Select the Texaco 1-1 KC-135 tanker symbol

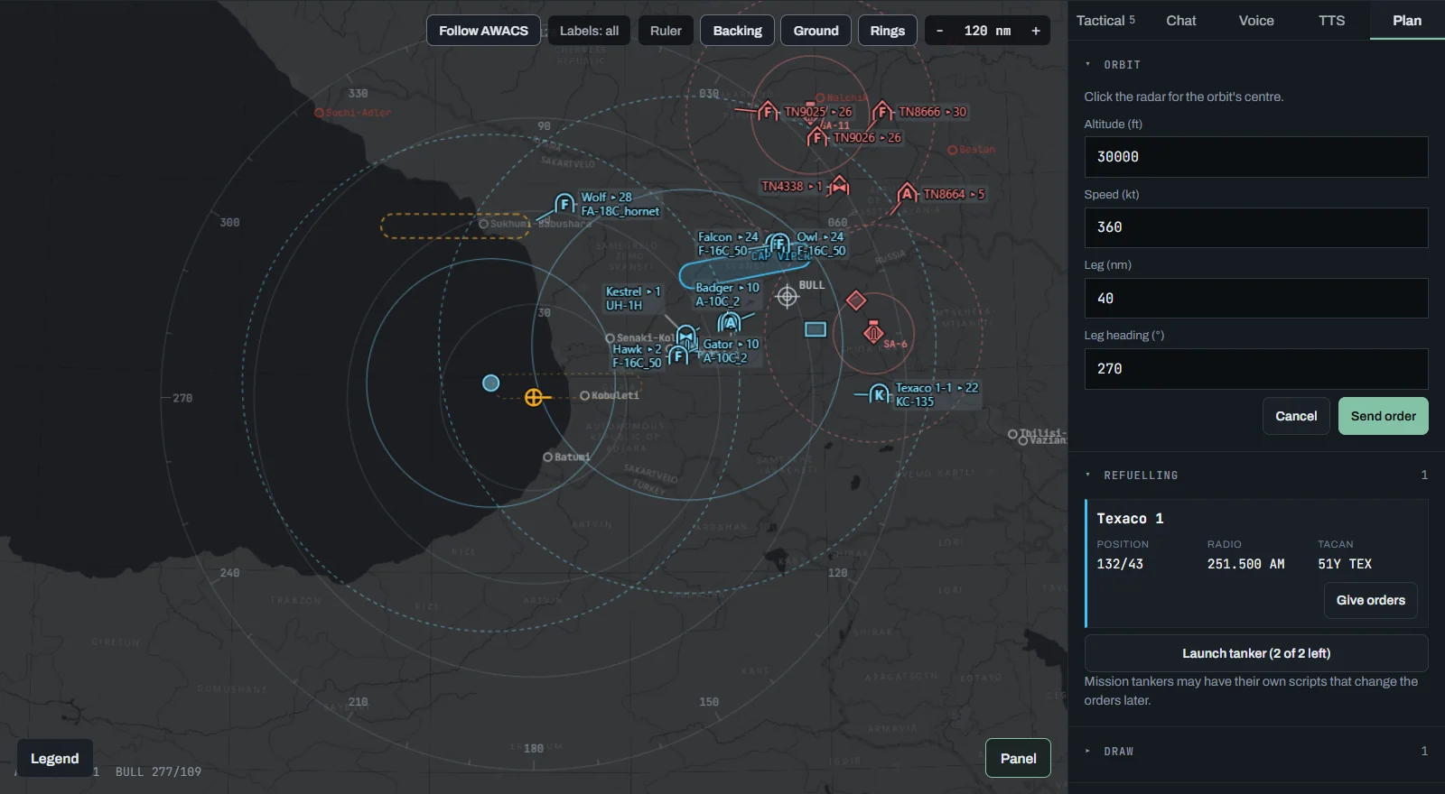880,394
